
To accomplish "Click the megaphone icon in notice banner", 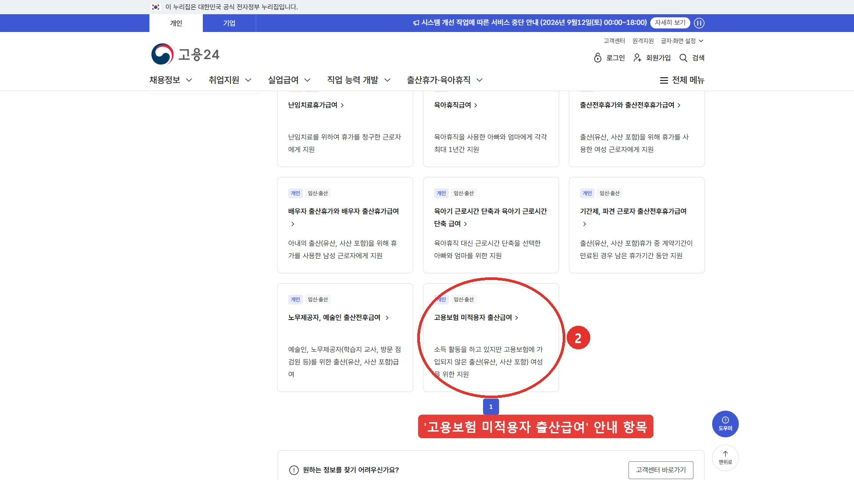I will pos(416,23).
